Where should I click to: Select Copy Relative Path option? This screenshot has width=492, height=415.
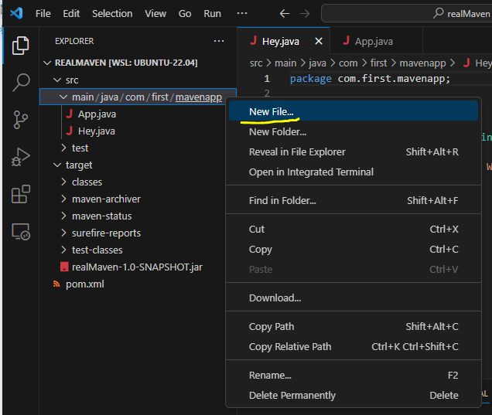pos(354,346)
